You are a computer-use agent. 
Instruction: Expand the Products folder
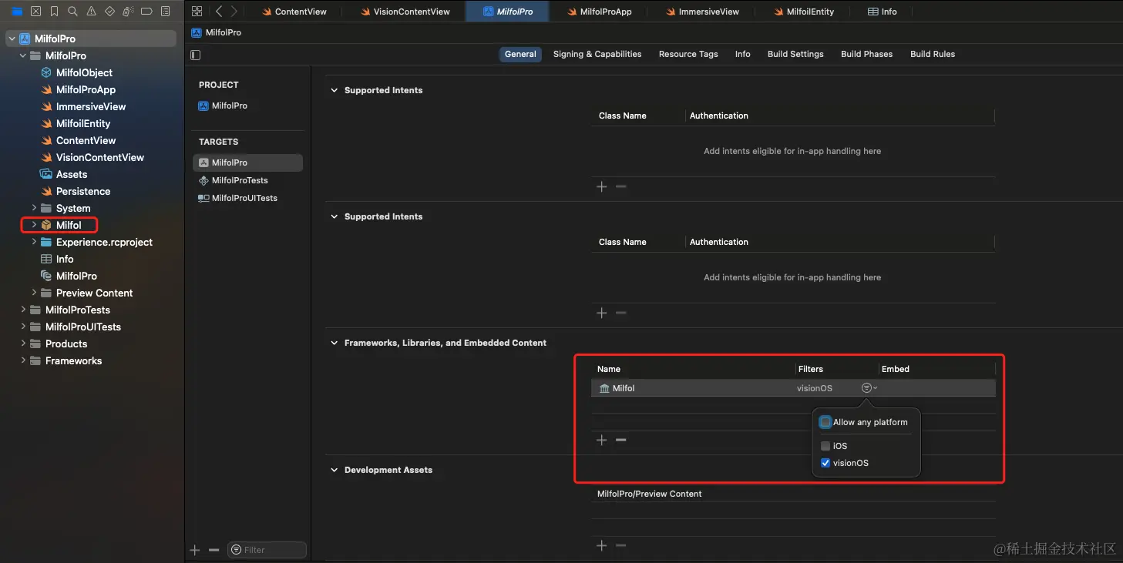point(23,343)
